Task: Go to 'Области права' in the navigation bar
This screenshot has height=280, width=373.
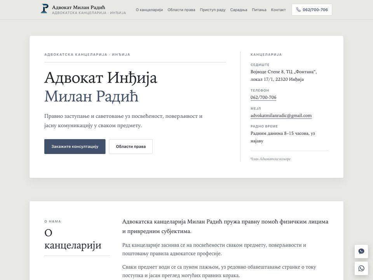Action: point(181,10)
